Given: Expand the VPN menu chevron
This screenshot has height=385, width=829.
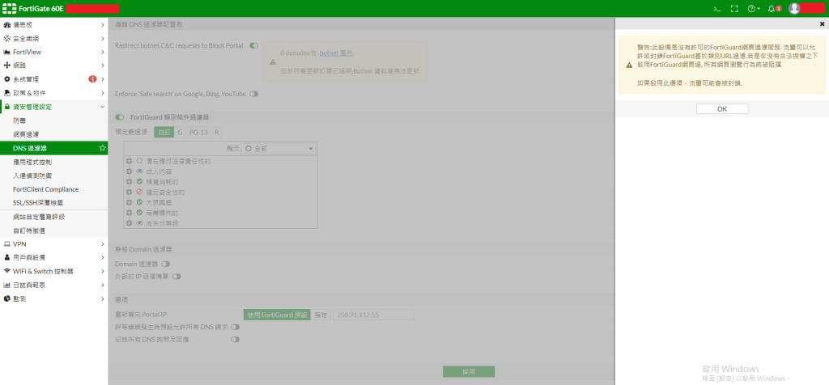Looking at the screenshot, I should click(103, 244).
